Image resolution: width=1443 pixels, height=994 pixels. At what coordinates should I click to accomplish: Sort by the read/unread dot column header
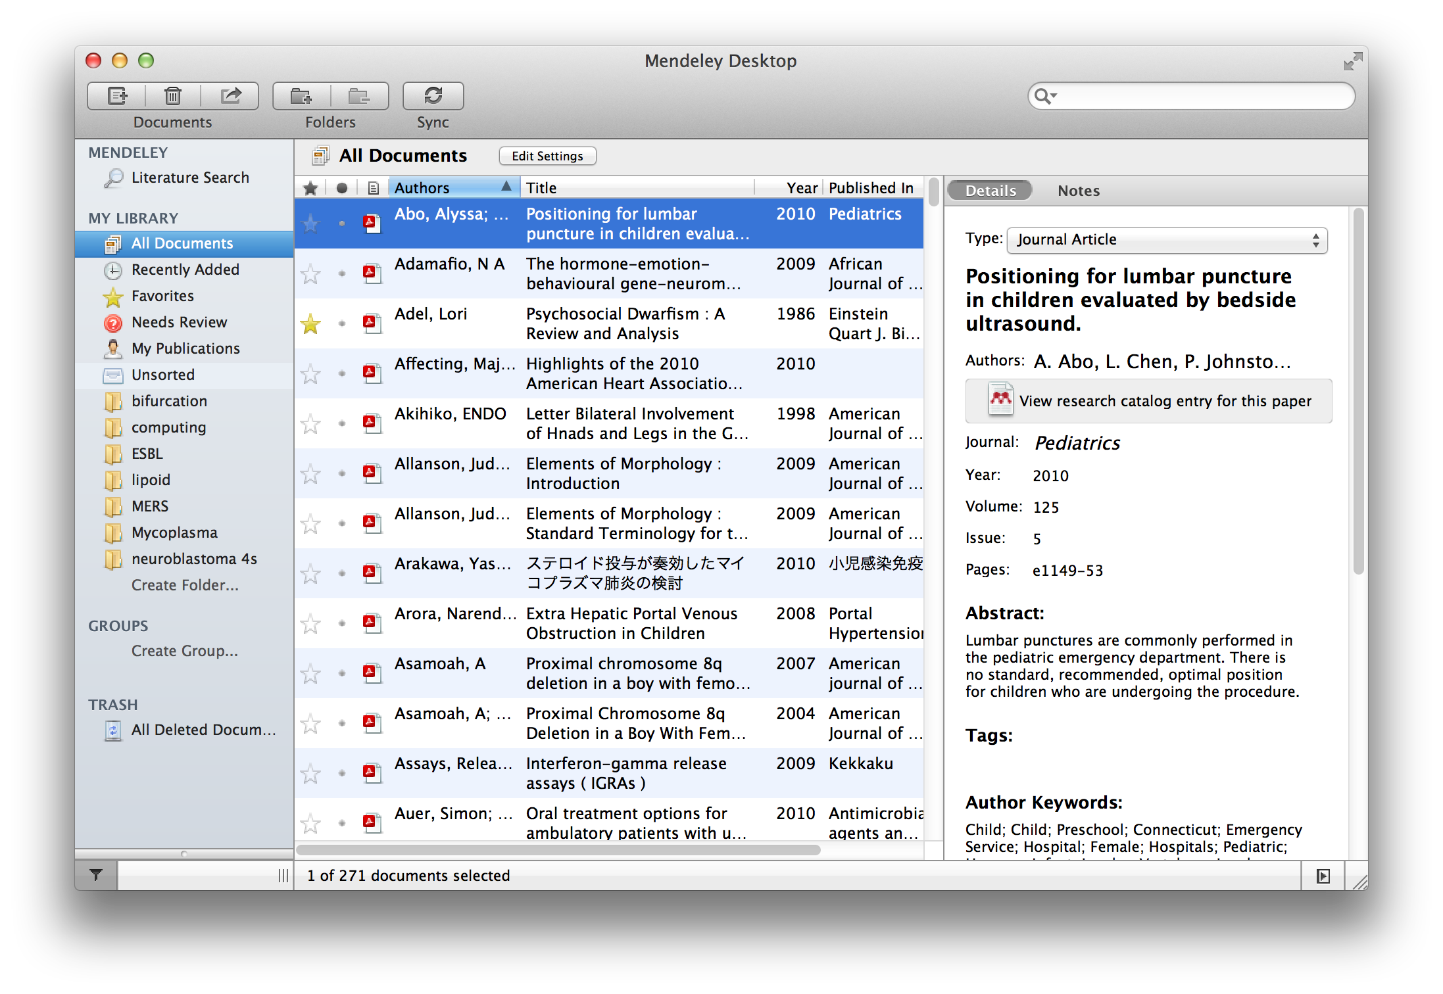coord(341,188)
